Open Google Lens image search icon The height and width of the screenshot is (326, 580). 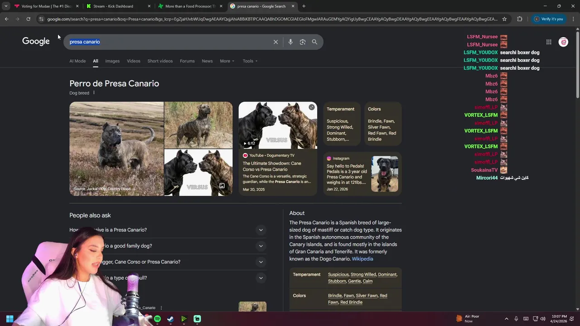coord(303,42)
